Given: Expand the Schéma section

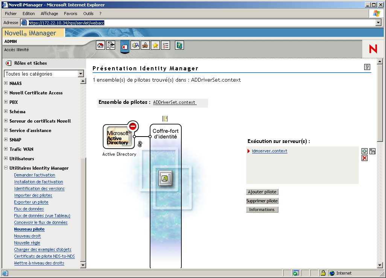Looking at the screenshot, I should click(x=5, y=111).
